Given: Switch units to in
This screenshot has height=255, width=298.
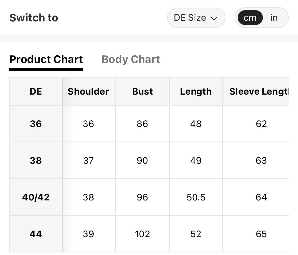Looking at the screenshot, I should pos(274,18).
